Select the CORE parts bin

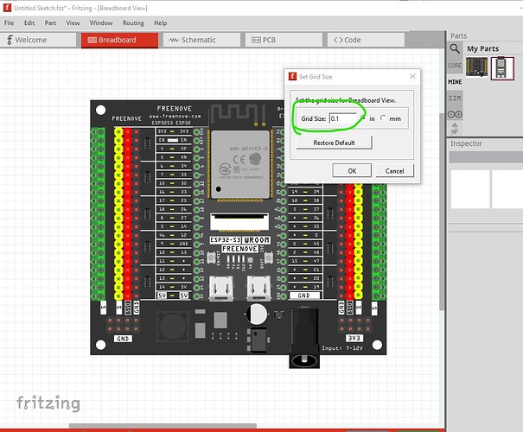point(455,66)
